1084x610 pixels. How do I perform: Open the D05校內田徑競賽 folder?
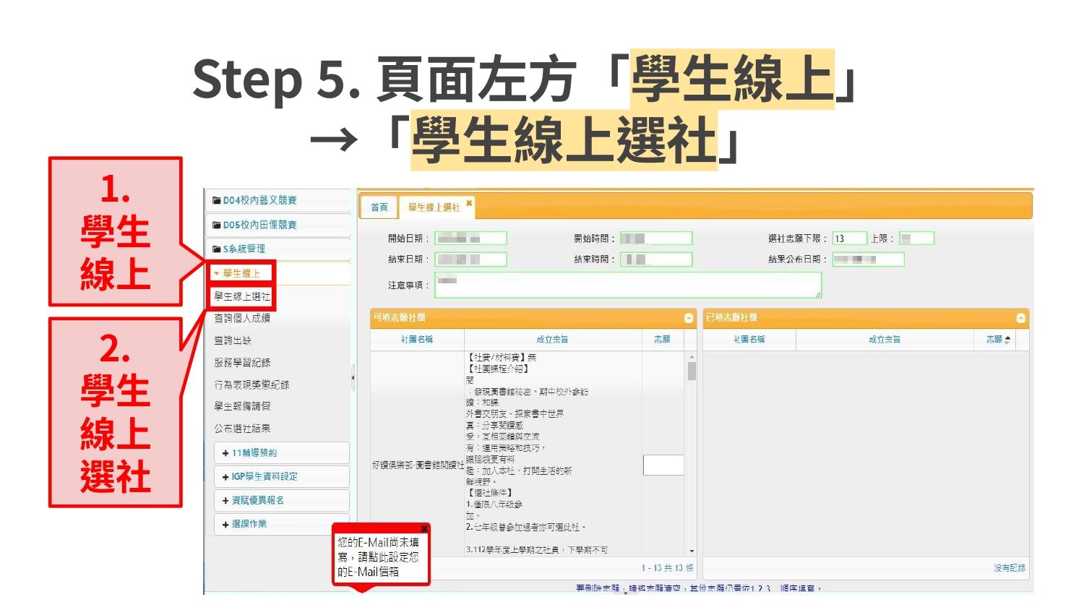click(259, 225)
